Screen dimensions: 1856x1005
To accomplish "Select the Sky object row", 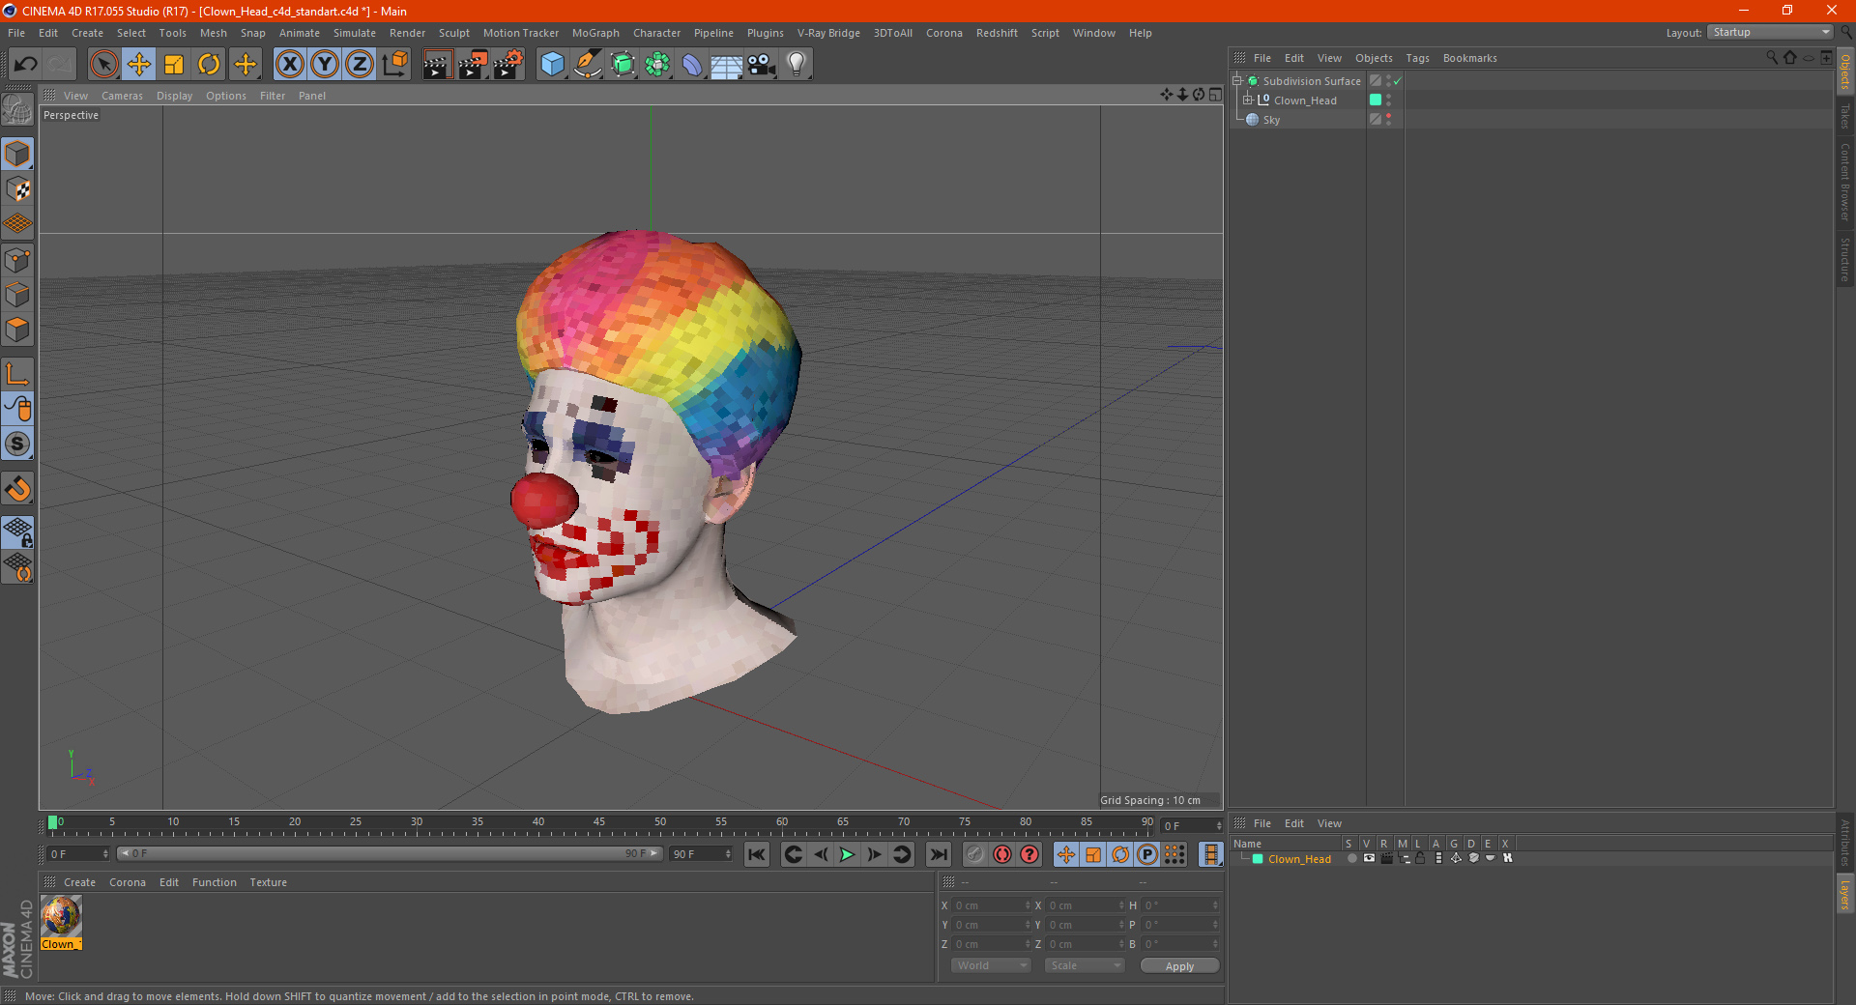I will (x=1298, y=120).
